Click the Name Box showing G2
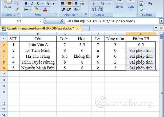Screen dimensions: 164x117 click(x=19, y=21)
